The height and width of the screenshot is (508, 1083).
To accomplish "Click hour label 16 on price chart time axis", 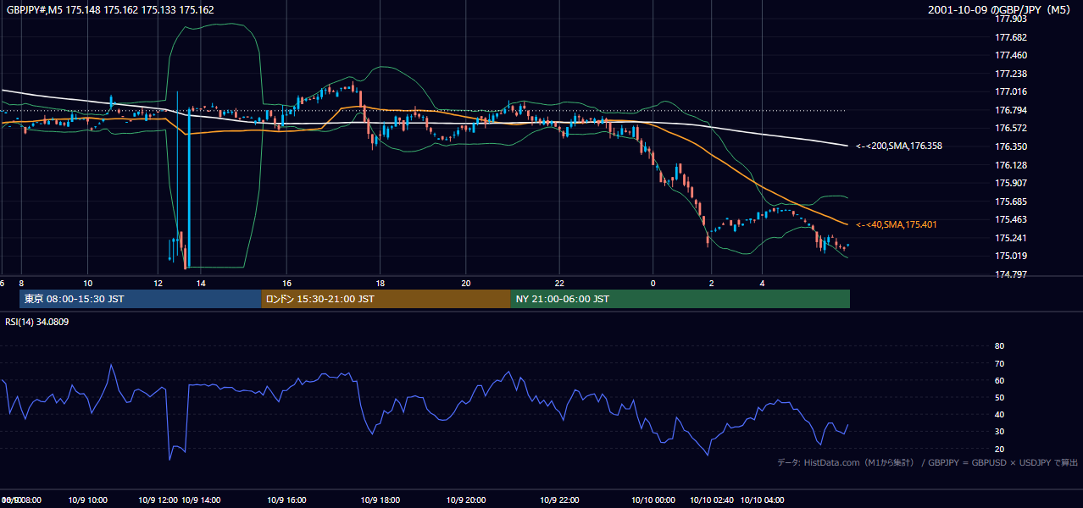I will [x=287, y=283].
